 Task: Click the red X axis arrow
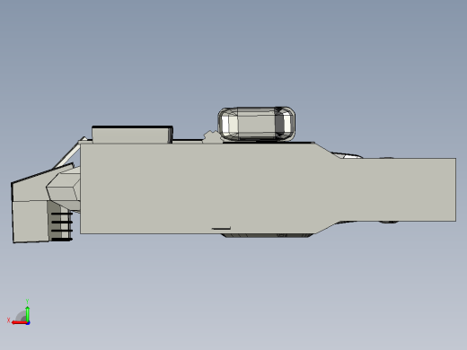point(19,322)
